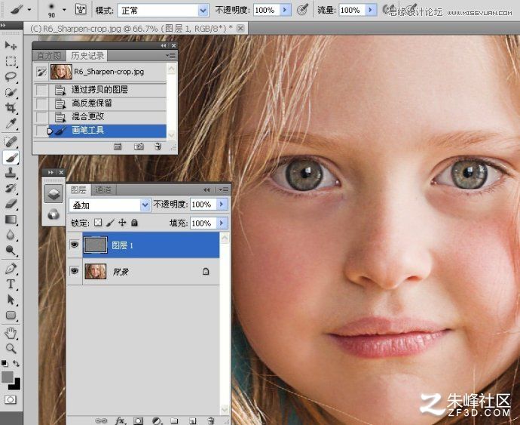Add layer style fx button
Screen dimensions: 520x425
pyautogui.click(x=120, y=420)
